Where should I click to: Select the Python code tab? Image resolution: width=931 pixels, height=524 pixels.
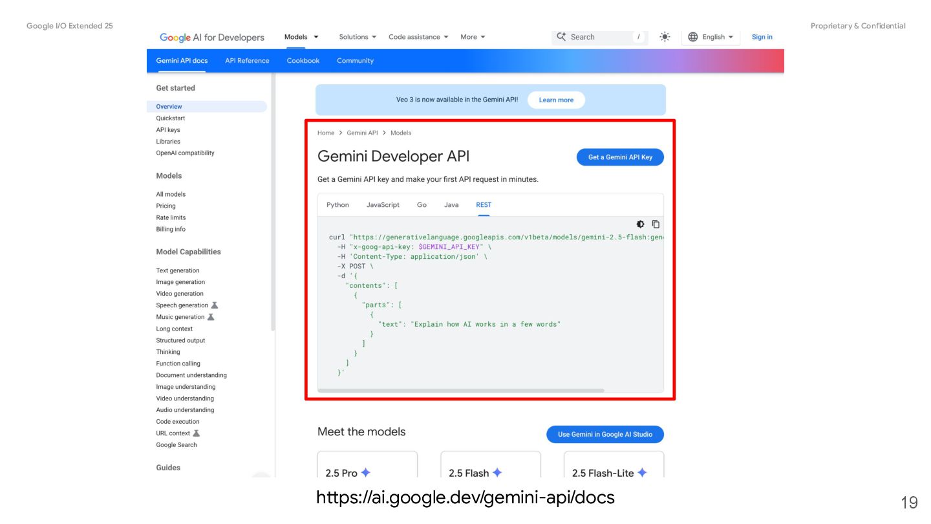coord(337,205)
